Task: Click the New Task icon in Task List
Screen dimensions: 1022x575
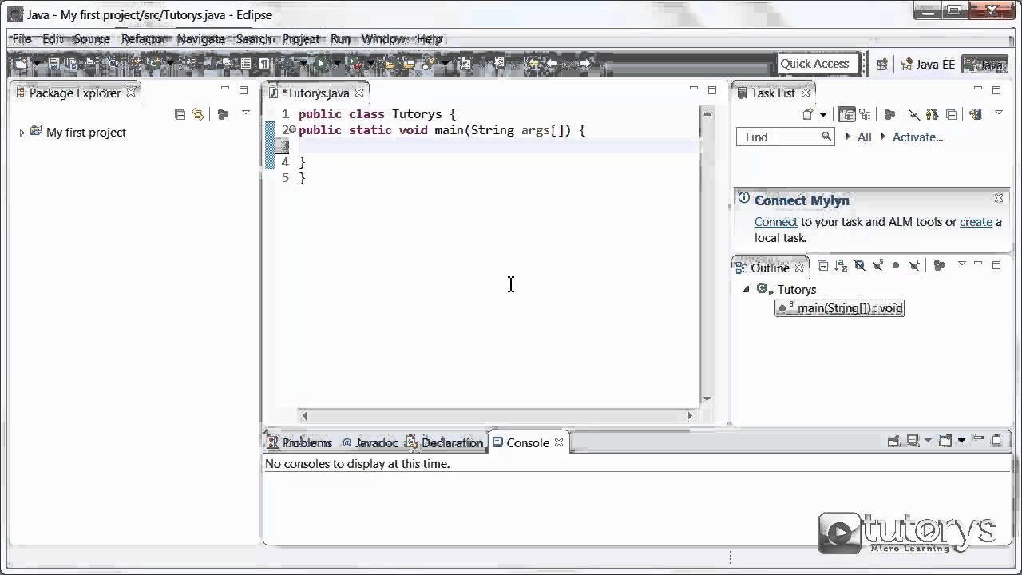Action: coord(808,114)
